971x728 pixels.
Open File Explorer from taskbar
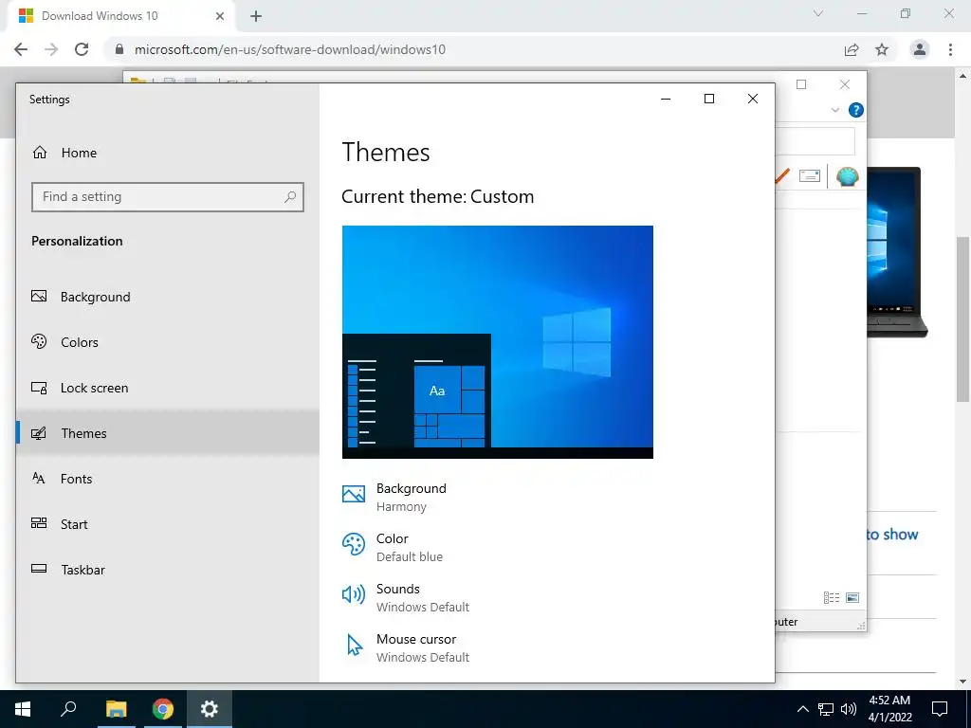pyautogui.click(x=116, y=709)
